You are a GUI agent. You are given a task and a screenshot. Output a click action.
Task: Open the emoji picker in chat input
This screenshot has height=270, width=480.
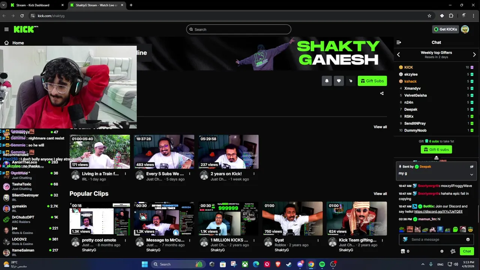coord(468,239)
